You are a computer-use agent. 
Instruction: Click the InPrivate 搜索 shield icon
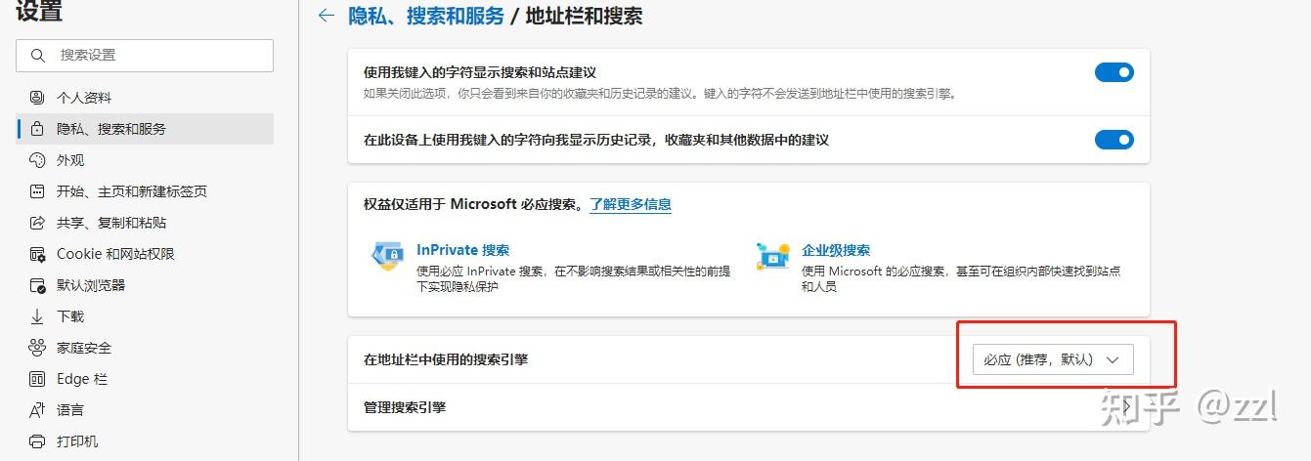pyautogui.click(x=388, y=257)
